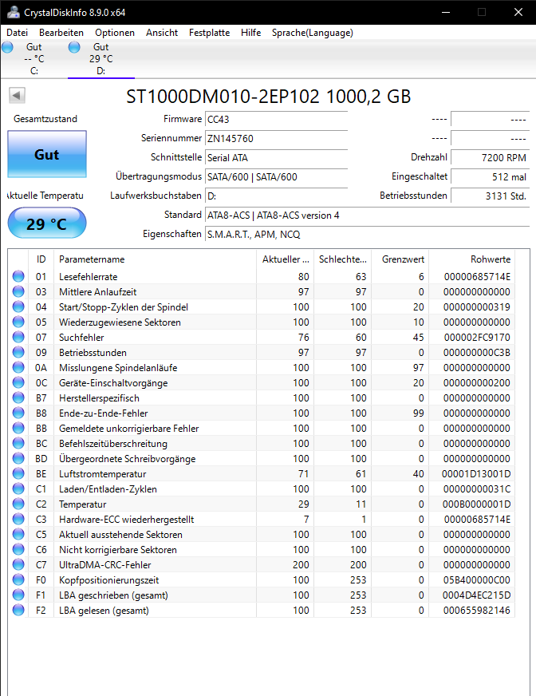Open the Datei menu
536x696 pixels.
point(18,33)
